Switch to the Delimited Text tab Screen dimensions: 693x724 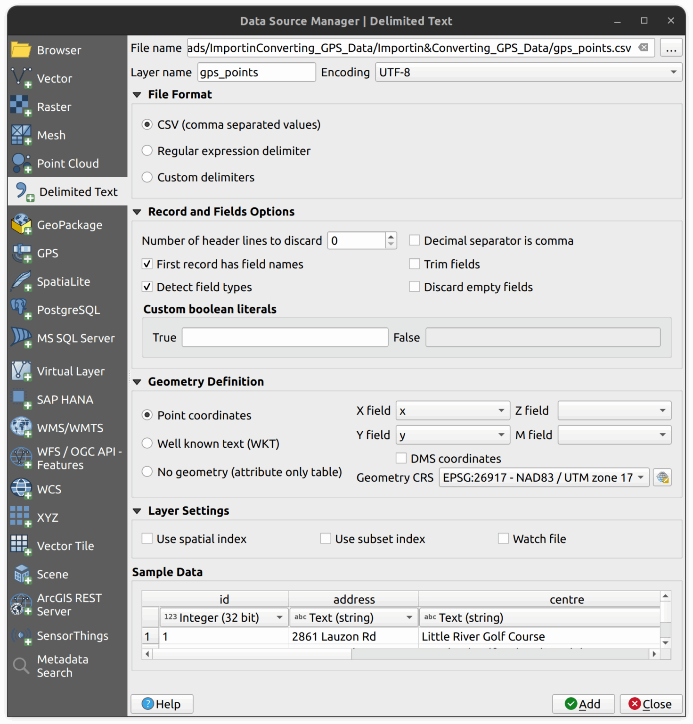coord(68,191)
